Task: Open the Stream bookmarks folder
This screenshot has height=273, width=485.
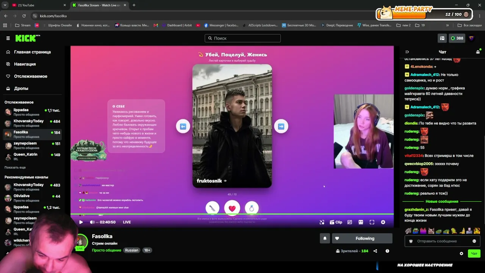Action: pos(23,25)
